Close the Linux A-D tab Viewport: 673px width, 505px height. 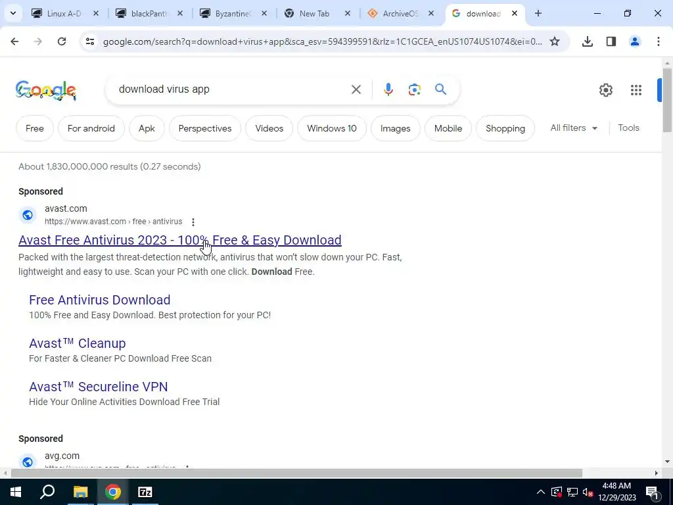click(96, 13)
